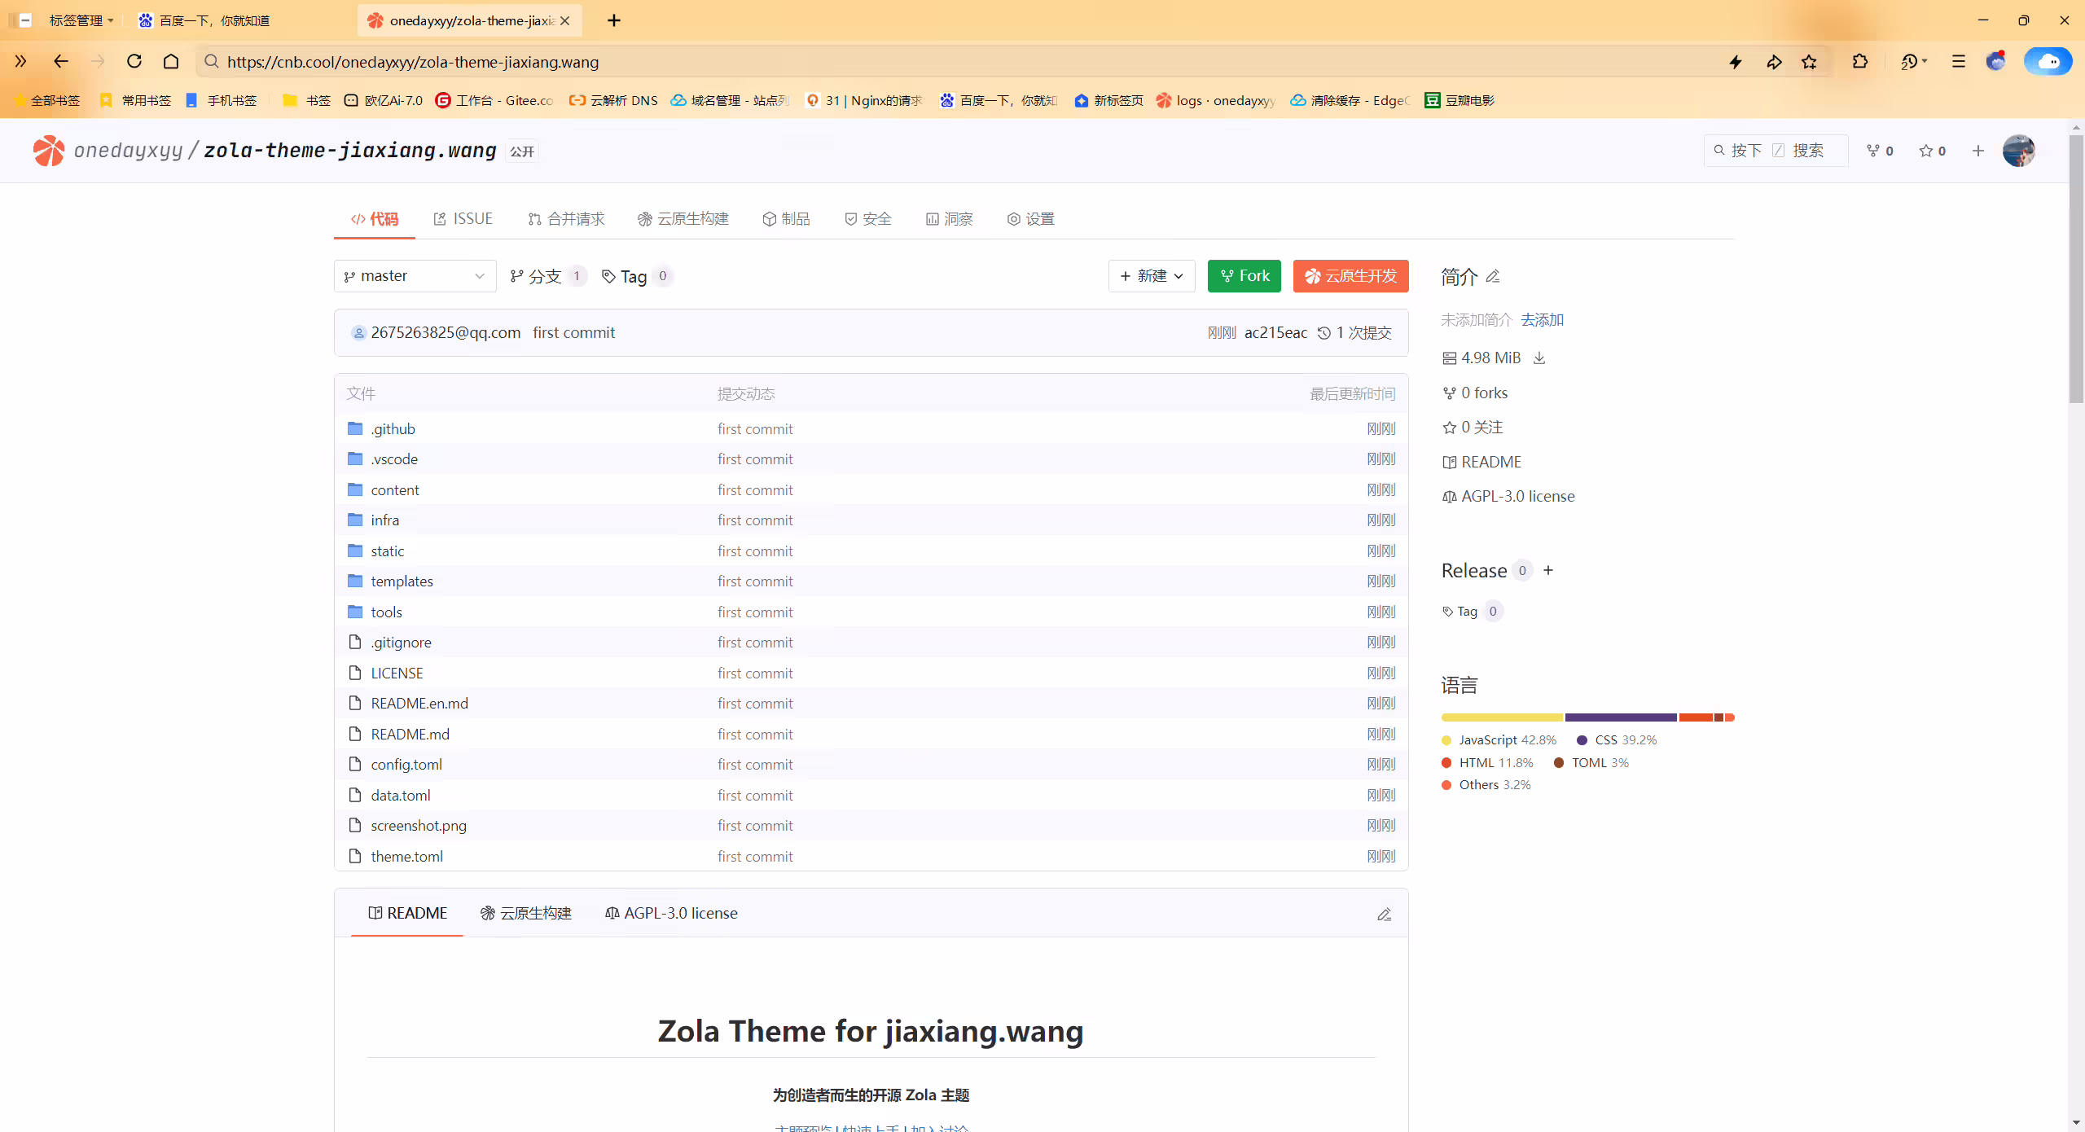Image resolution: width=2085 pixels, height=1132 pixels.
Task: Click the cloud sync icon in toolbar
Action: [2048, 61]
